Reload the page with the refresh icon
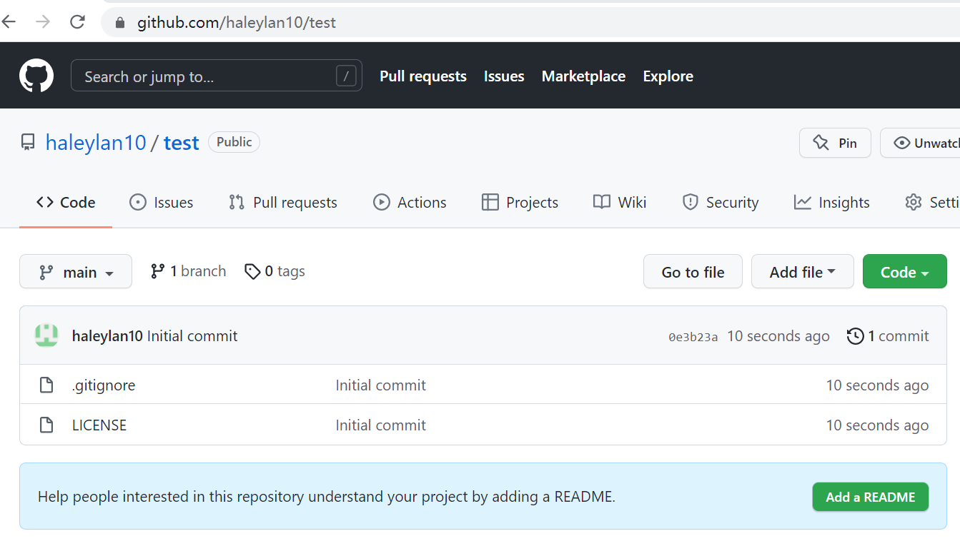 [x=77, y=22]
